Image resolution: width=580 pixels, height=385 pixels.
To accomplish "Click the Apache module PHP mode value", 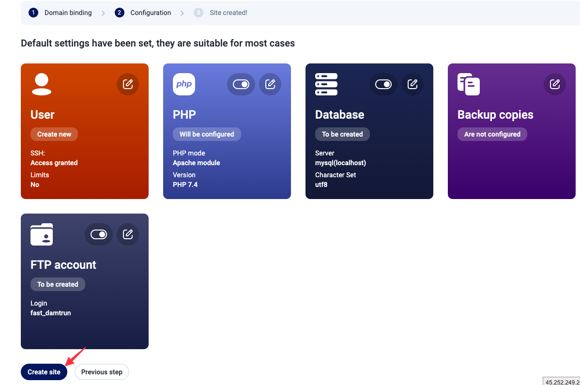I will pyautogui.click(x=197, y=163).
